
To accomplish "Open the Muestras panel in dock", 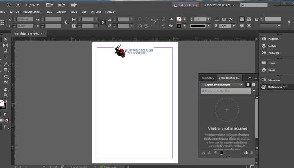I will [x=271, y=80].
